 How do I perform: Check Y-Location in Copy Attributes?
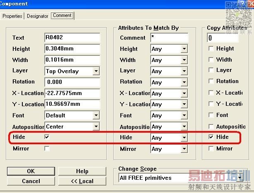(x=211, y=104)
